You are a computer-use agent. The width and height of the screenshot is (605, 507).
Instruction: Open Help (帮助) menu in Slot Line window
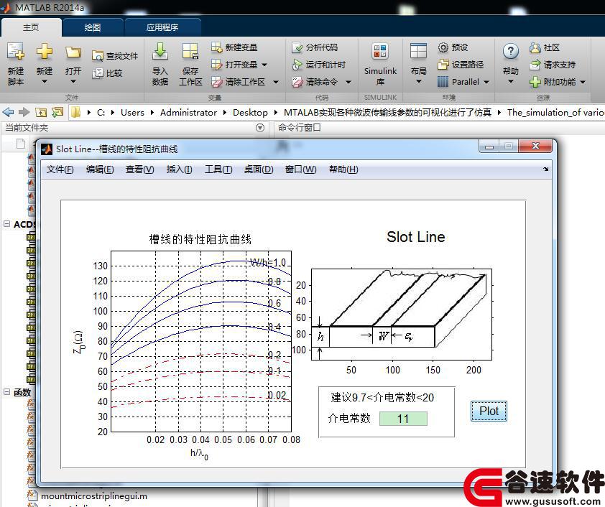click(x=343, y=169)
